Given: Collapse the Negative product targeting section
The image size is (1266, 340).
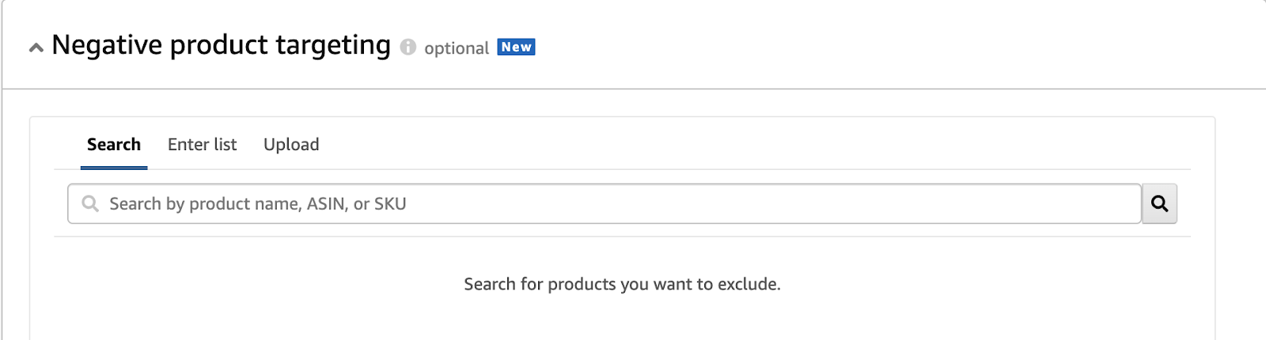Looking at the screenshot, I should pos(36,48).
